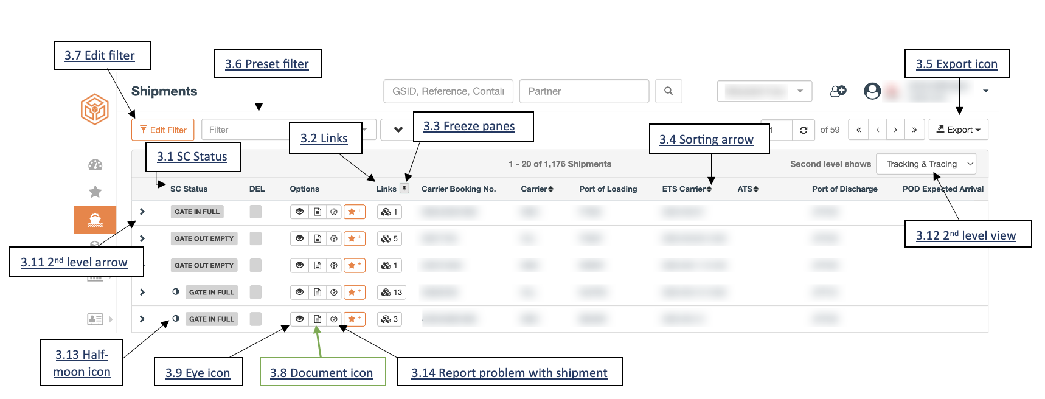
Task: Open links boxes icon showing 5
Action: tap(389, 238)
